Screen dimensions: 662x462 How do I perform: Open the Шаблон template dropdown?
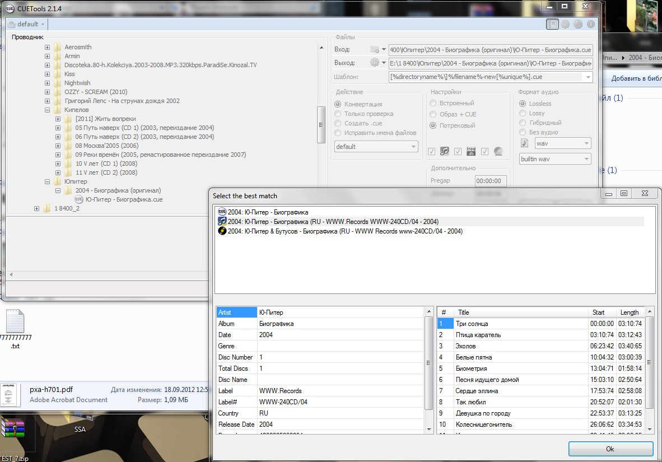coord(588,77)
